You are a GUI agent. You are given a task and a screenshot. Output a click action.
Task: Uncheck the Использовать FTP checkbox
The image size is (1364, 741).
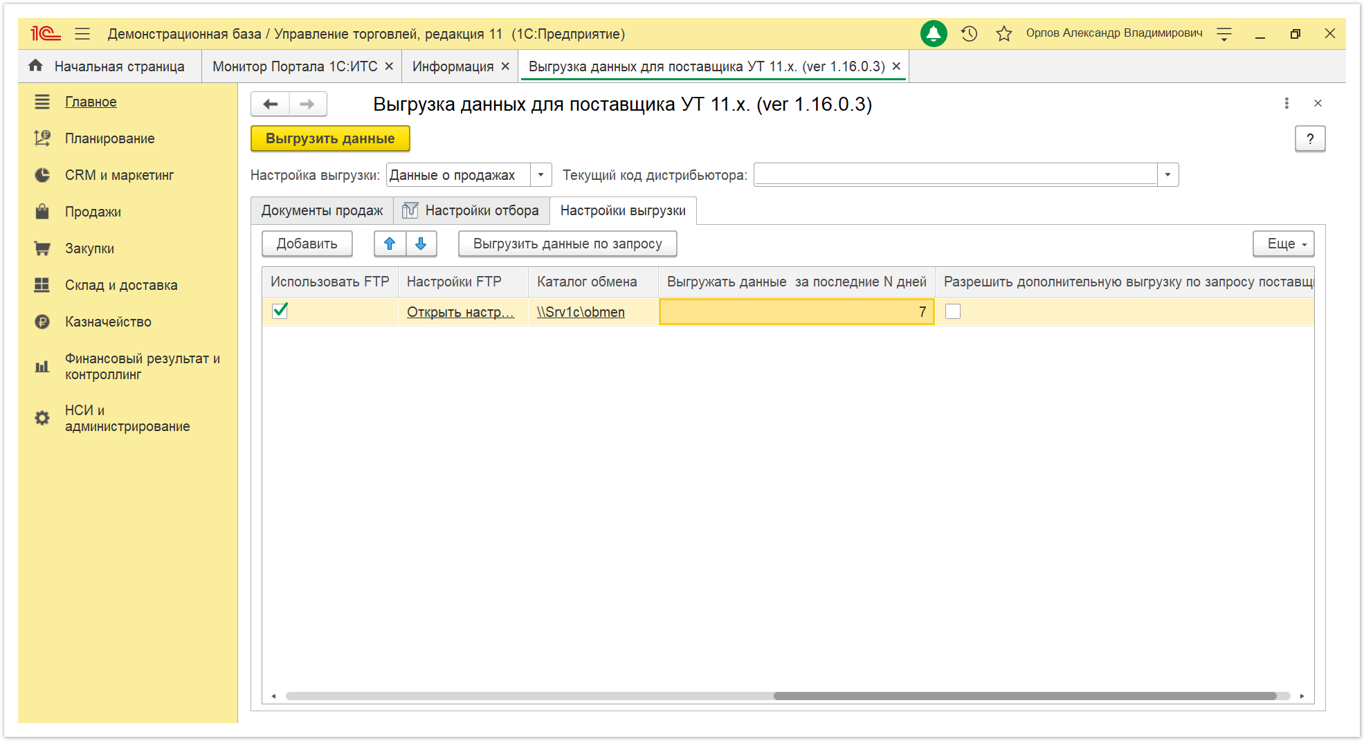click(x=280, y=311)
